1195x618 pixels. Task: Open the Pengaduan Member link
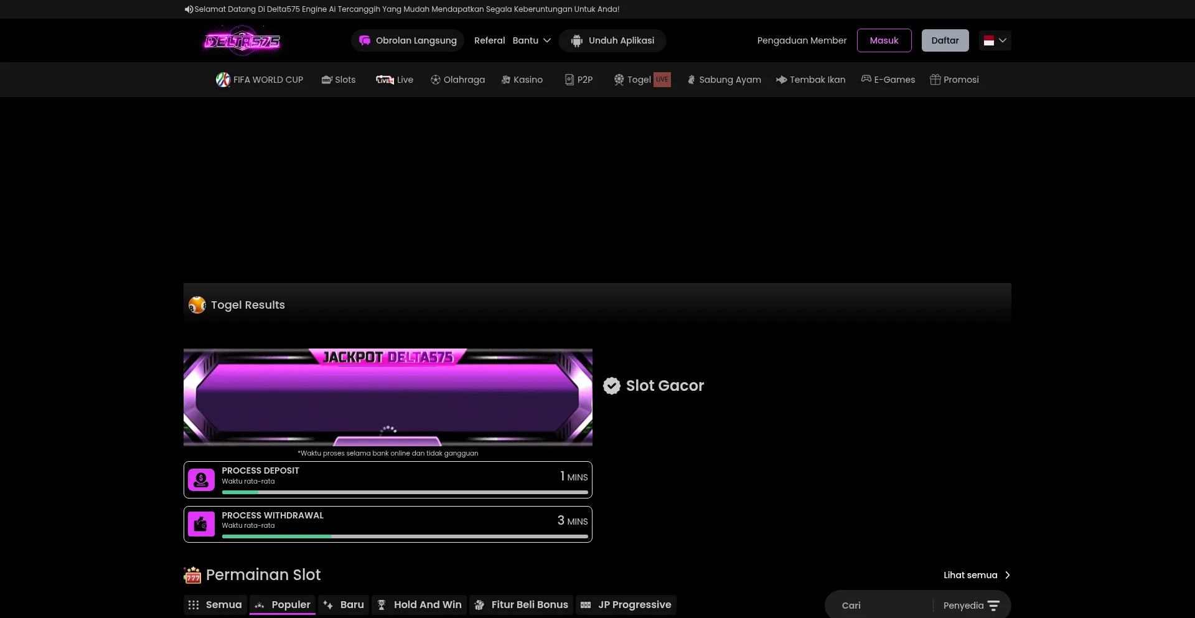coord(802,40)
